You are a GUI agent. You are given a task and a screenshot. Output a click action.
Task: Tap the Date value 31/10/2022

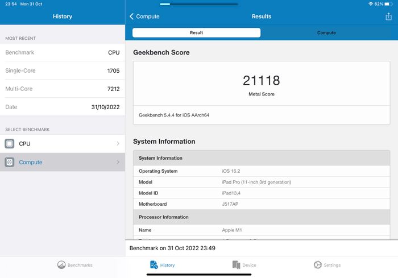(x=105, y=107)
